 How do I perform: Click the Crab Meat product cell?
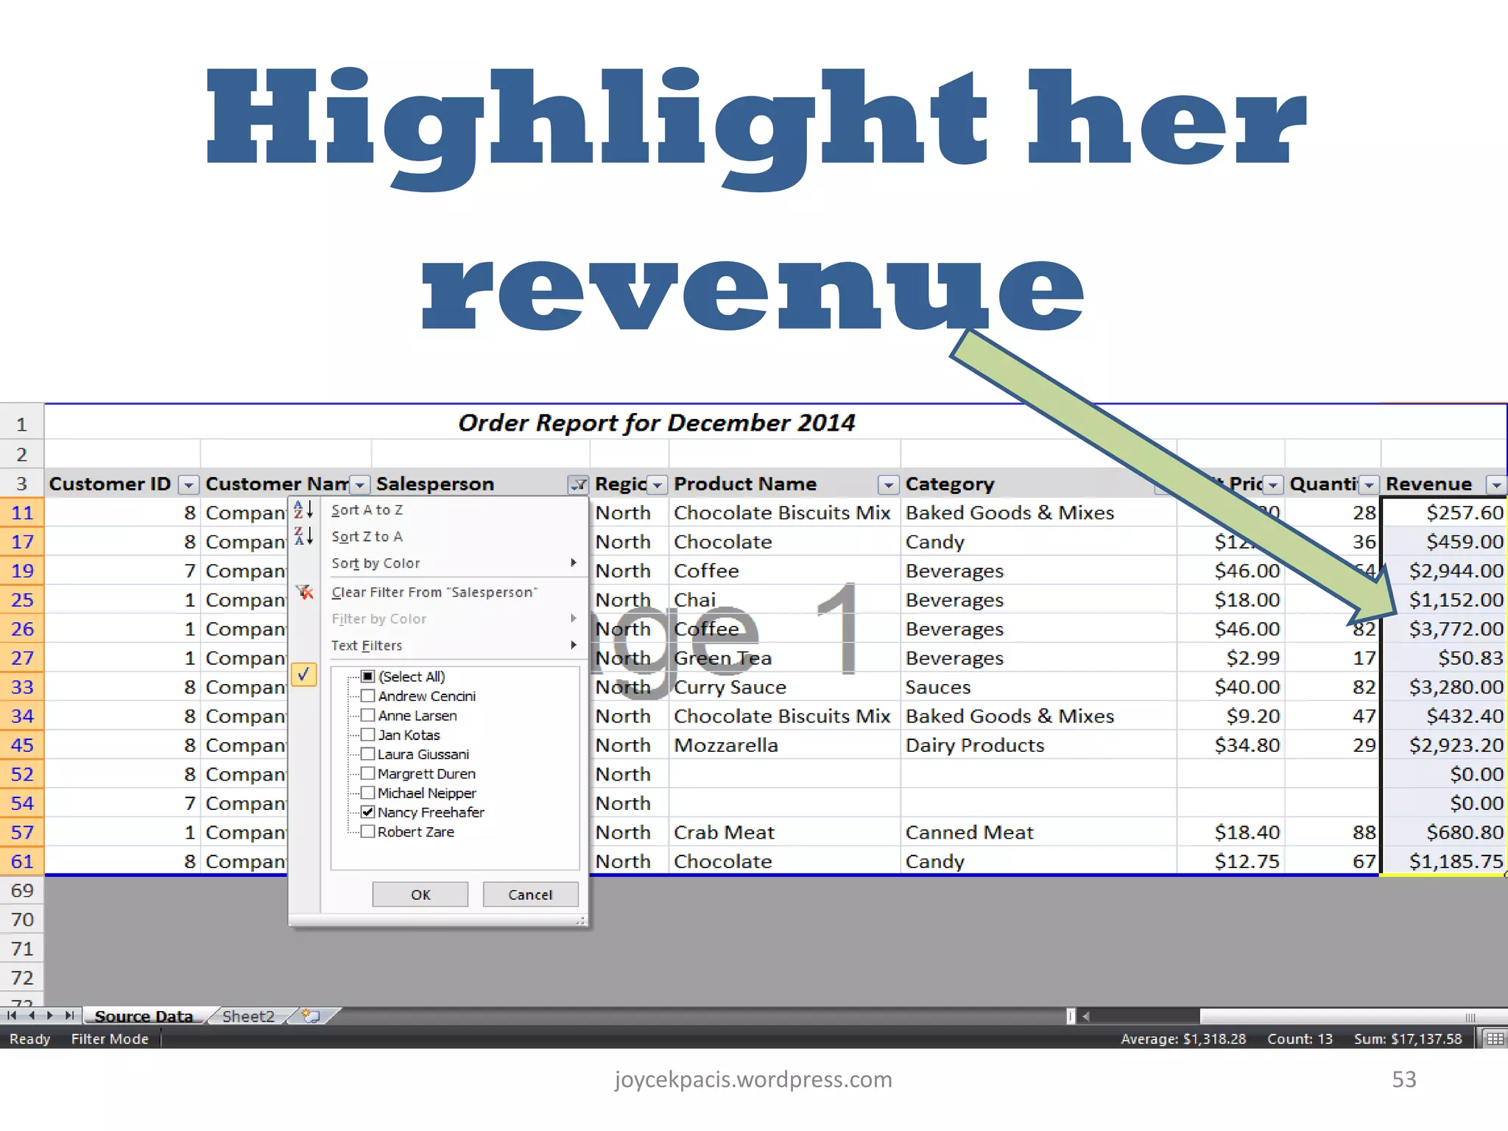784,832
